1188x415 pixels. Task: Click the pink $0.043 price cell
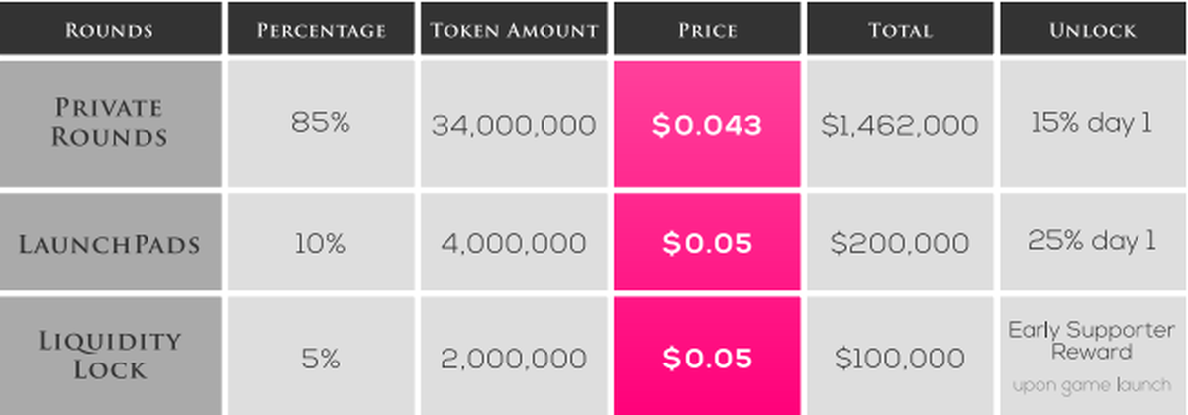point(707,125)
